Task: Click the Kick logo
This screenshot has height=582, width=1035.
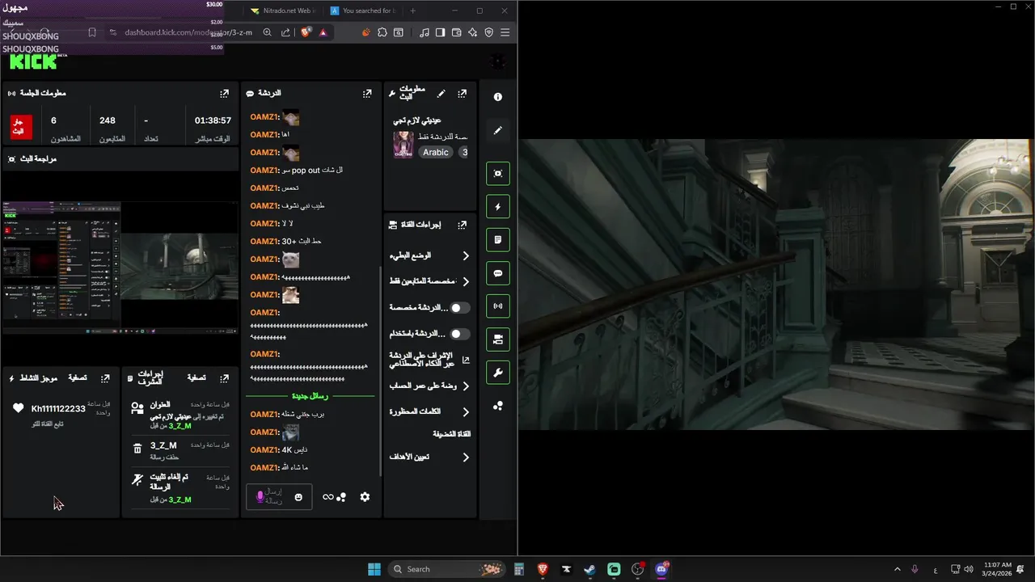Action: point(33,62)
